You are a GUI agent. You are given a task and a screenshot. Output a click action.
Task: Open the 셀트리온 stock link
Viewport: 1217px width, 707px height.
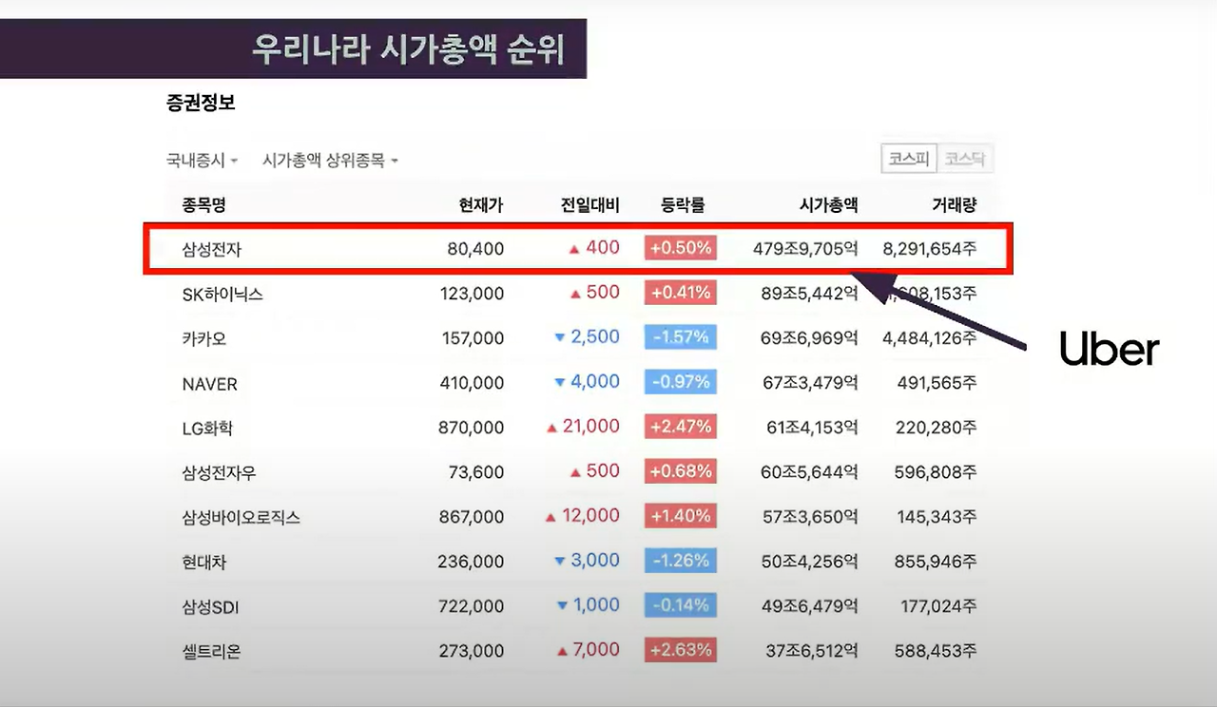point(211,652)
